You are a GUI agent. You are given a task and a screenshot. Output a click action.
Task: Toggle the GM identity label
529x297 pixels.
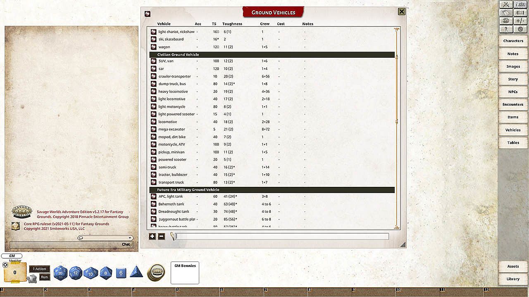[12, 256]
